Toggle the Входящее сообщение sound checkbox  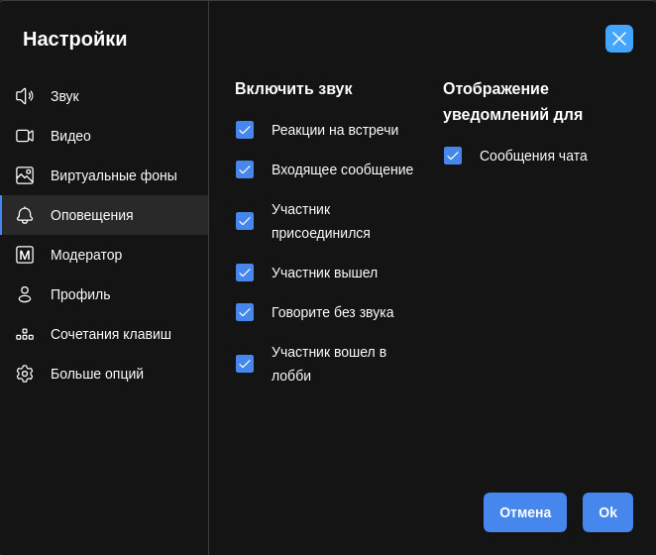[245, 169]
